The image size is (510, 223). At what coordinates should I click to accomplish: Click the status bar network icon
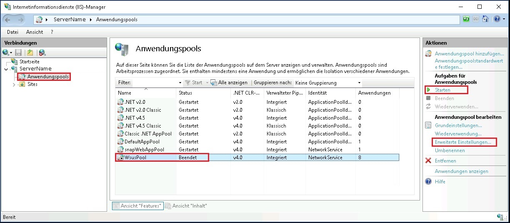[500, 217]
